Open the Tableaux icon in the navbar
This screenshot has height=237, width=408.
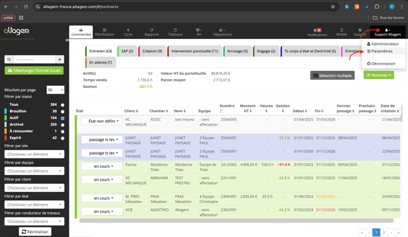[x=175, y=30]
